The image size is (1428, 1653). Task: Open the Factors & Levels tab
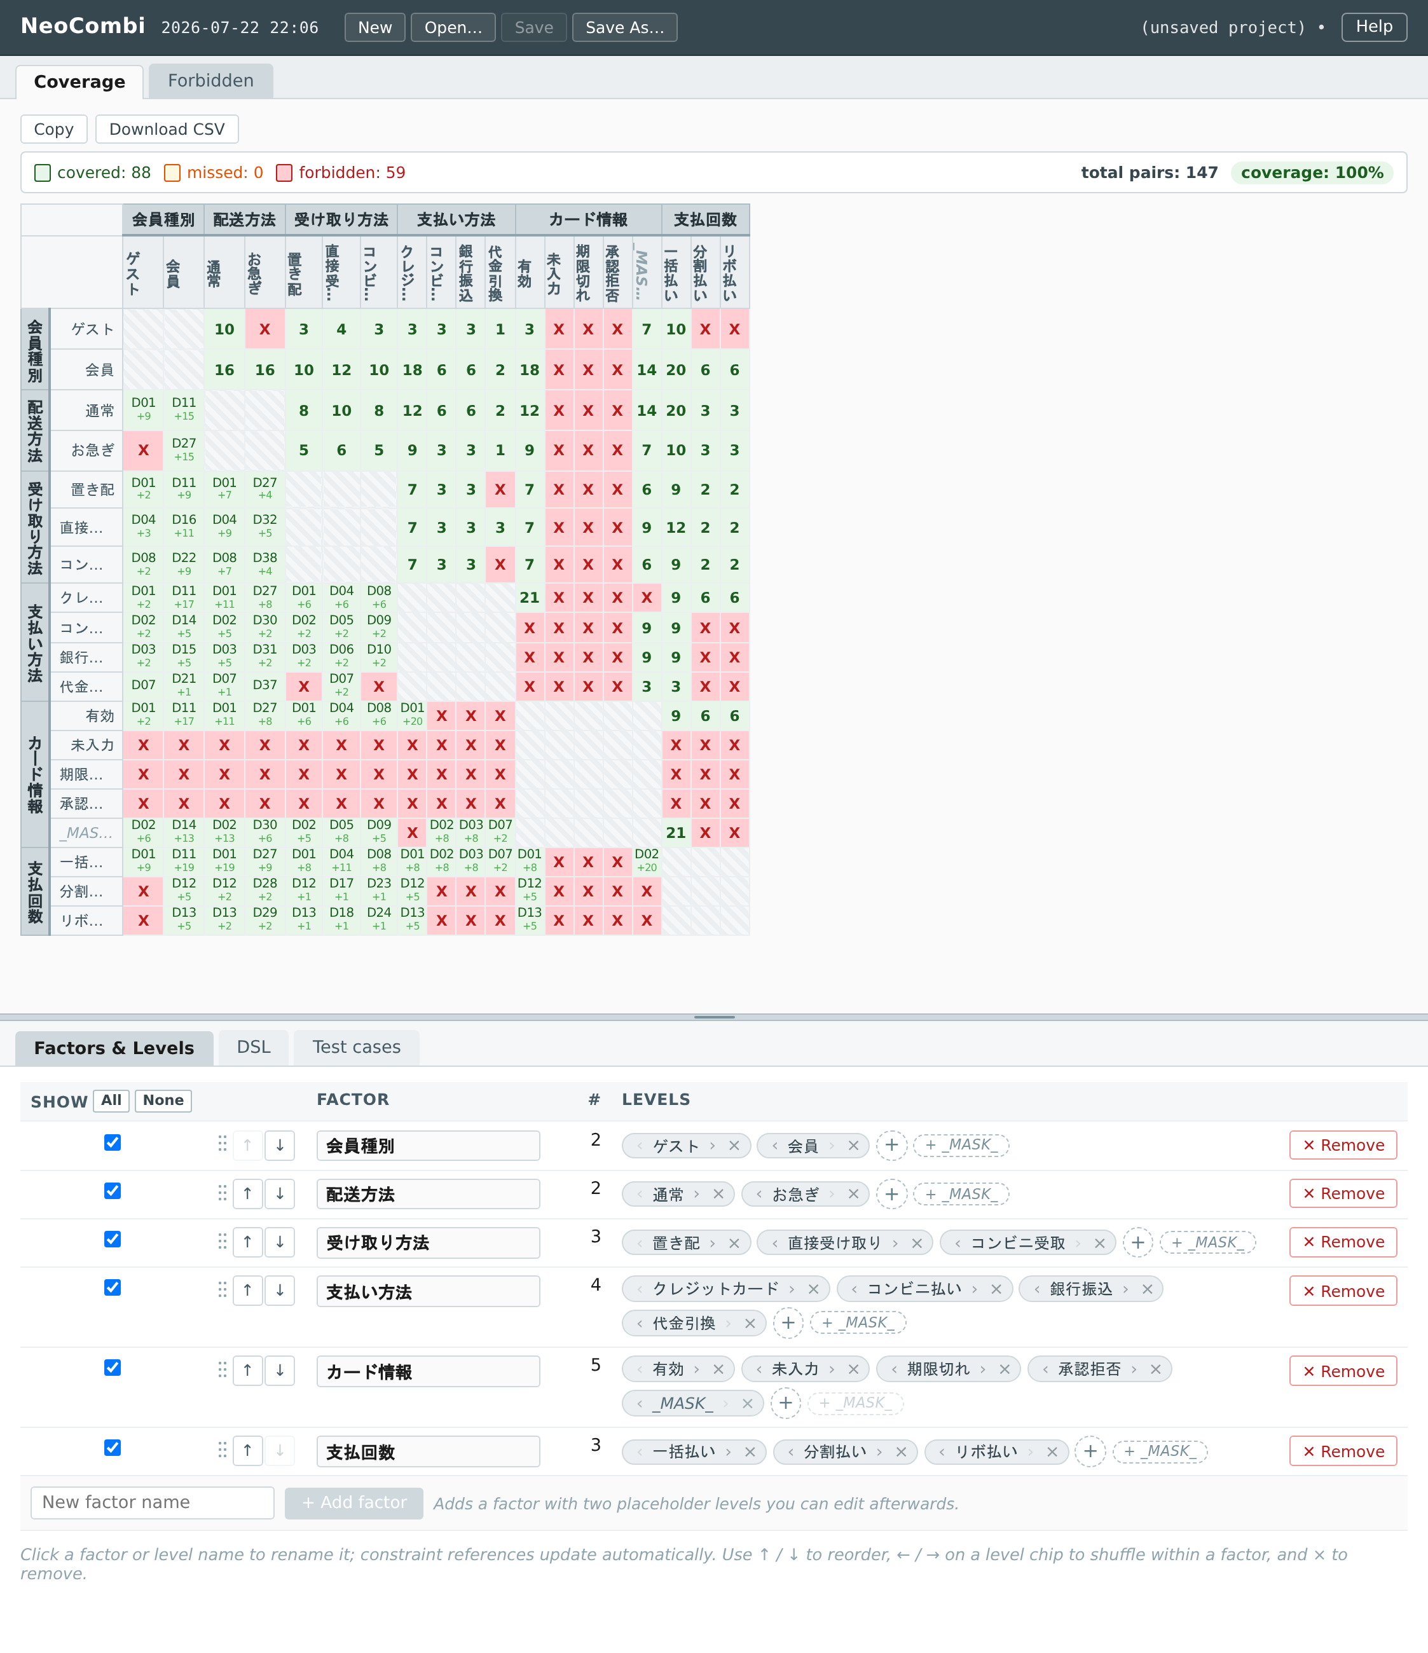coord(114,1048)
